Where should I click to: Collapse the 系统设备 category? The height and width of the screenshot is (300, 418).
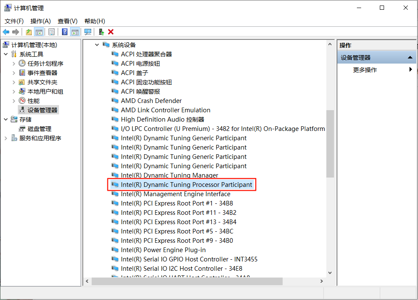(x=97, y=45)
